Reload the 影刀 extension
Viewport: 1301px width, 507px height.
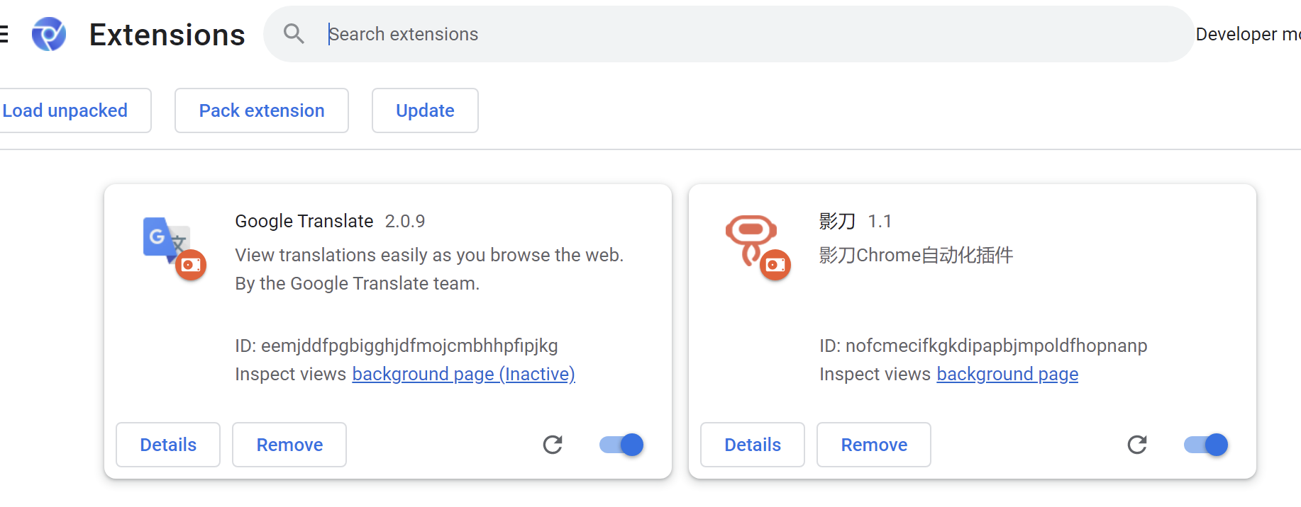pos(1137,445)
